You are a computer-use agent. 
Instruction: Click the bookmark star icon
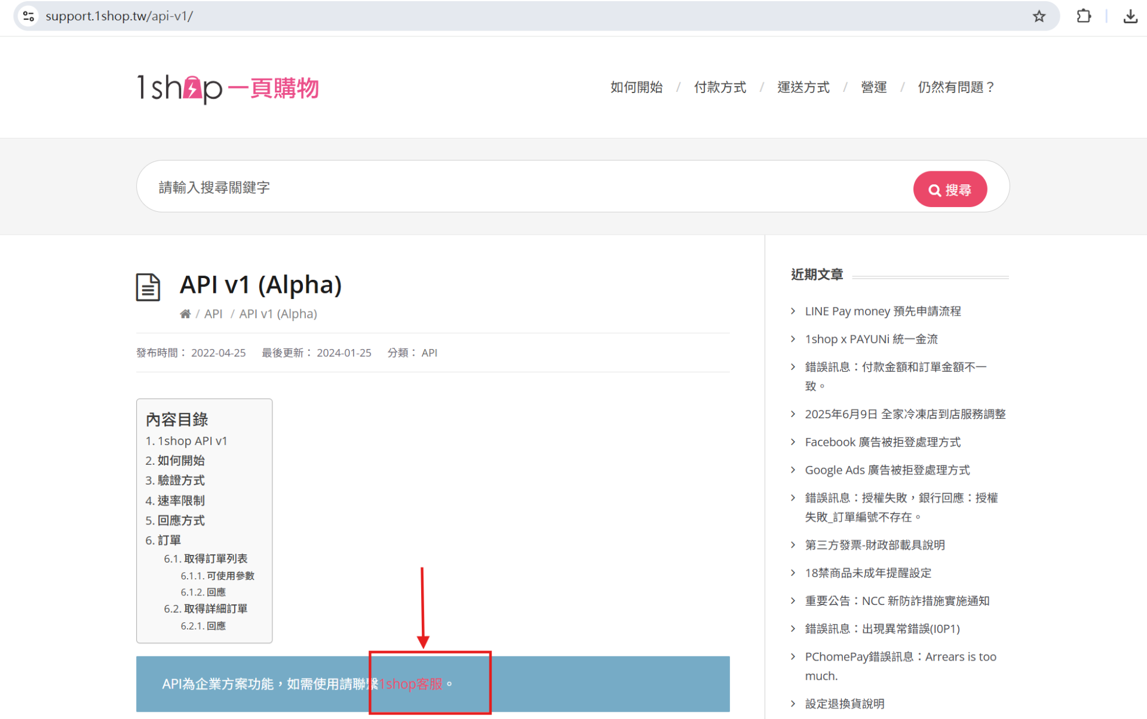point(1039,16)
